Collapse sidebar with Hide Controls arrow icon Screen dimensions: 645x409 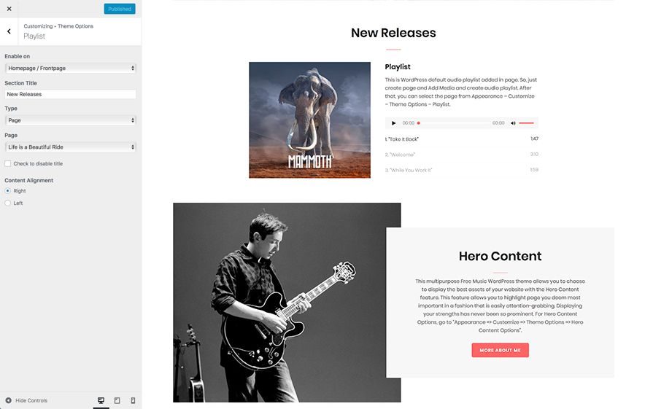pyautogui.click(x=8, y=400)
